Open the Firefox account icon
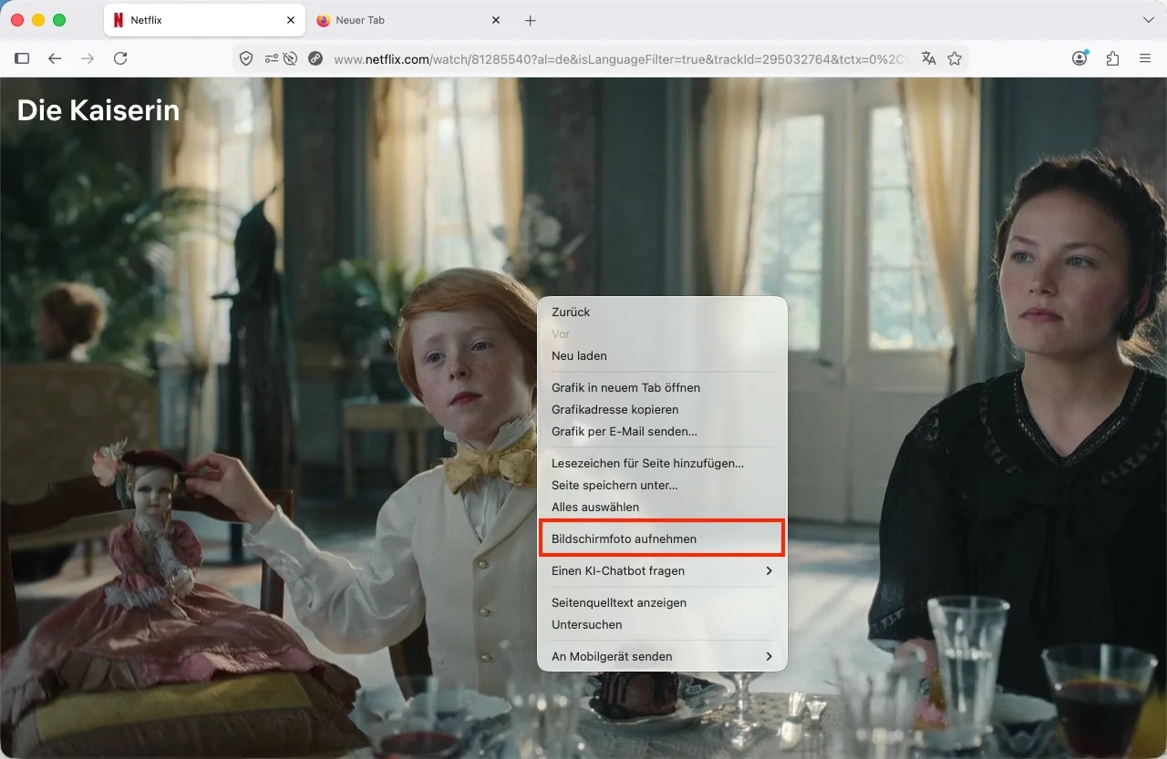1167x759 pixels. (1080, 58)
